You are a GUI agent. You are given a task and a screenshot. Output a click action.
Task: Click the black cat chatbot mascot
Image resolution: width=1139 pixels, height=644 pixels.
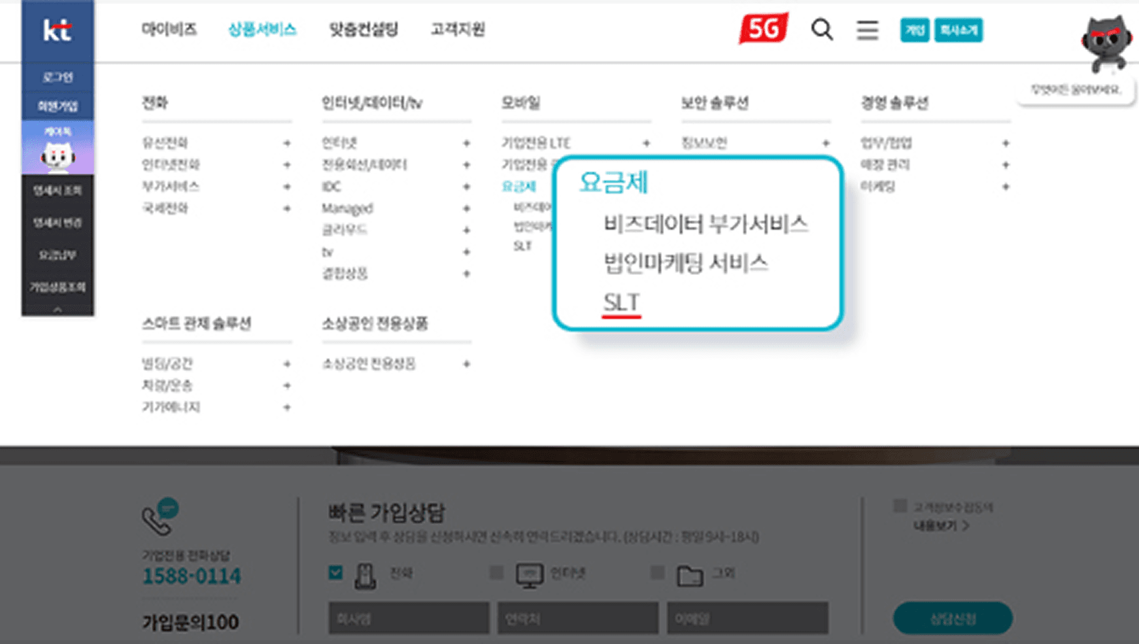click(1107, 43)
